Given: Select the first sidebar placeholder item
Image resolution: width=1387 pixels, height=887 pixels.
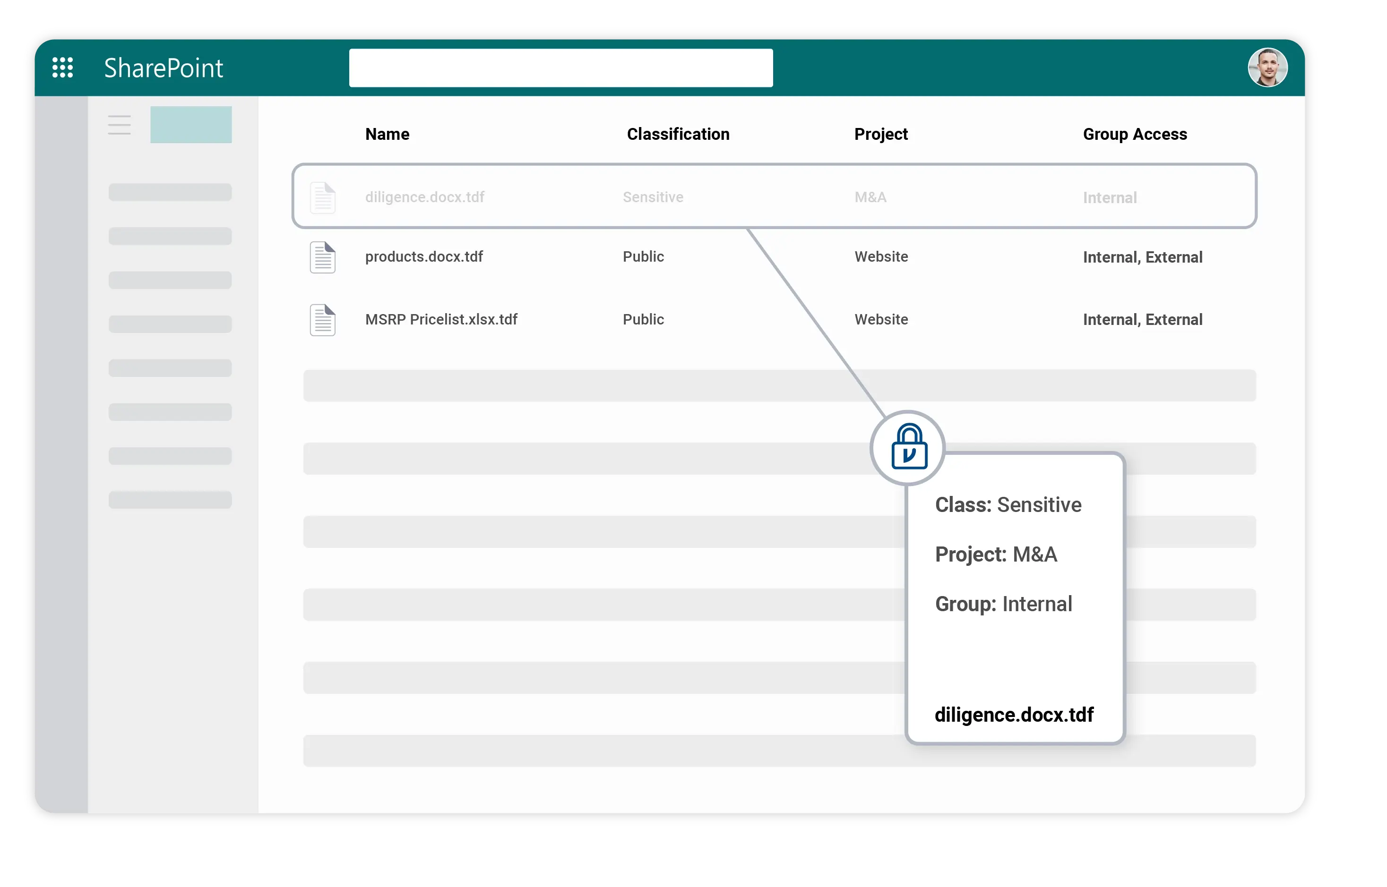Looking at the screenshot, I should (170, 192).
